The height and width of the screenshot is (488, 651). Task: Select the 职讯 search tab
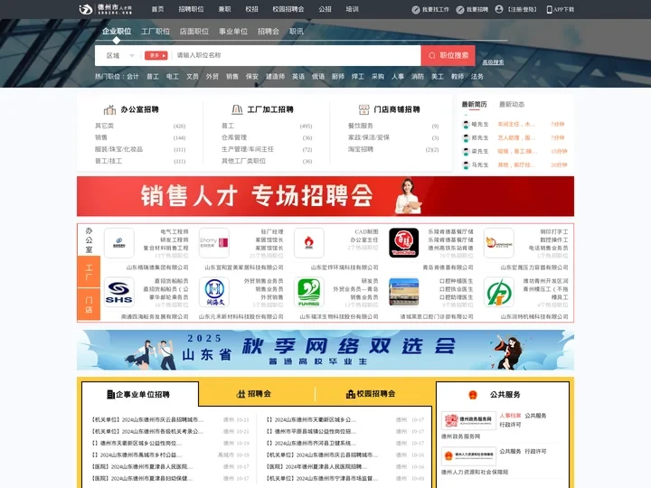pos(297,31)
